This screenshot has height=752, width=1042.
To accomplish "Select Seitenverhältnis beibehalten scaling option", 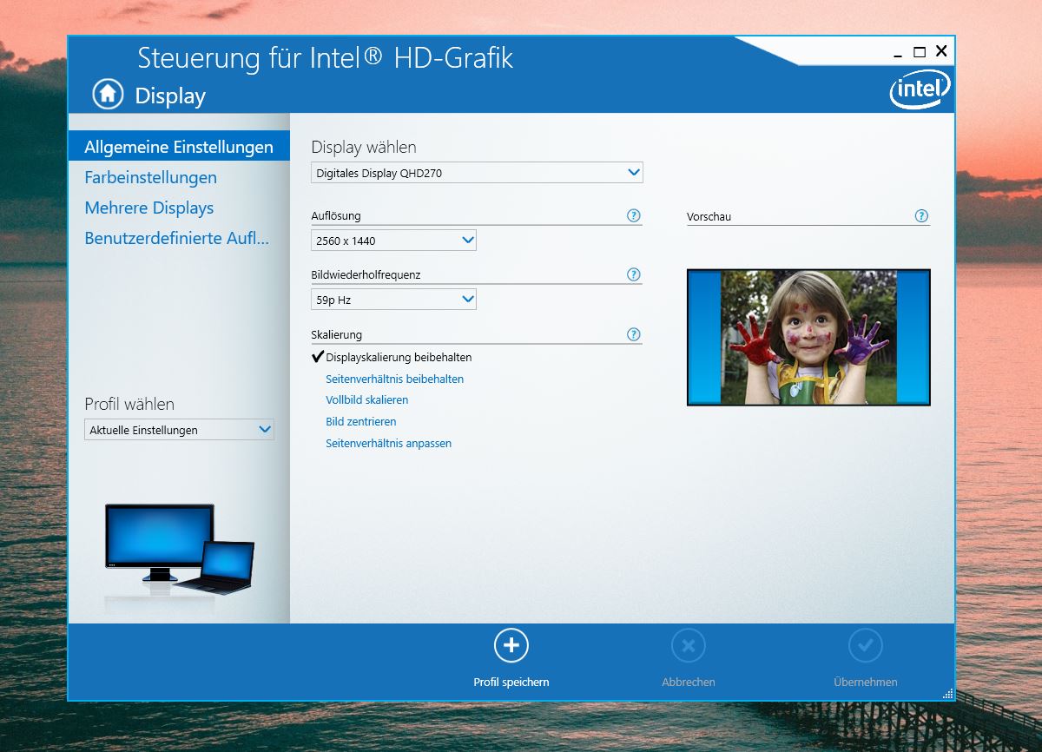I will pyautogui.click(x=394, y=379).
